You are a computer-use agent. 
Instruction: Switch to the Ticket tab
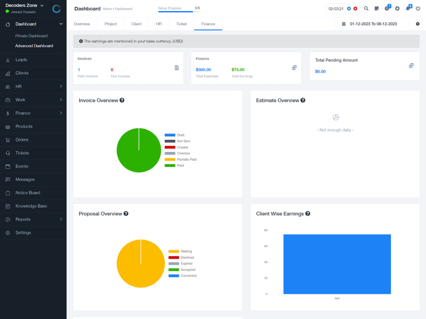tap(181, 24)
